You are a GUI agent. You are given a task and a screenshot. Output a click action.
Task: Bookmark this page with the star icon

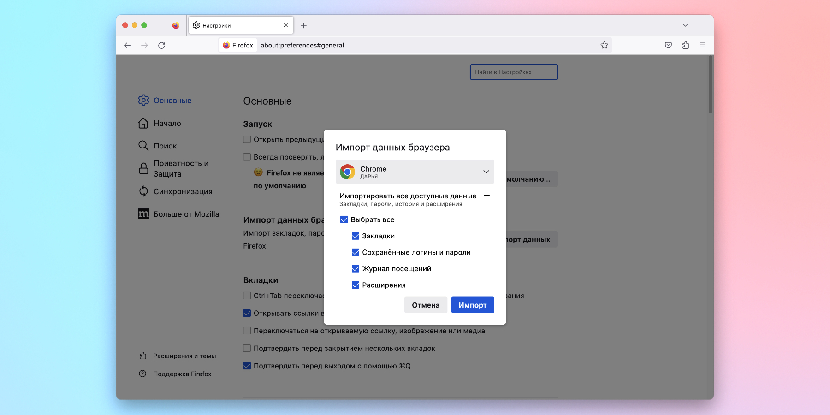pos(605,45)
